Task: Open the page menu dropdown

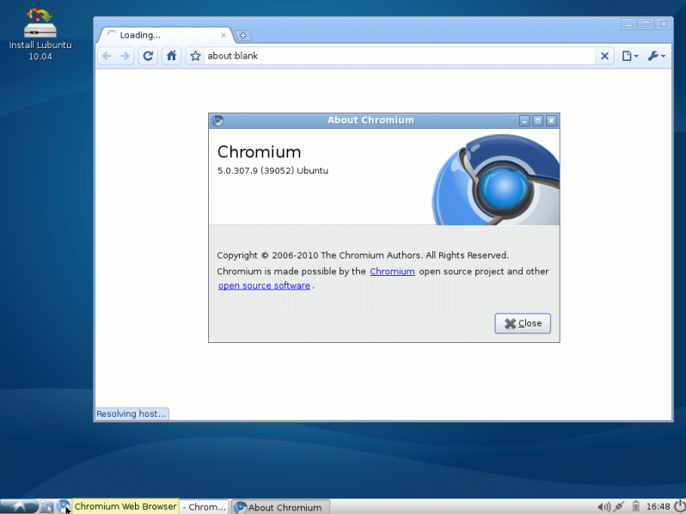Action: coord(630,56)
